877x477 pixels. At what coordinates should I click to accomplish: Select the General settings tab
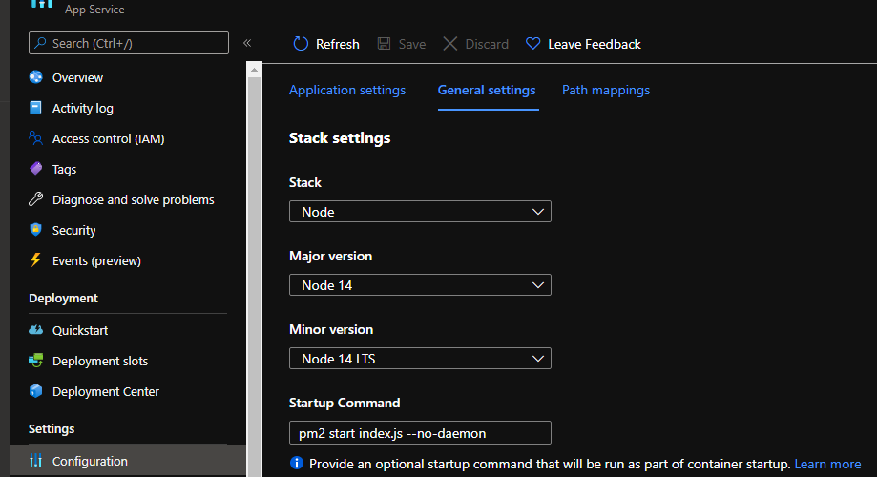coord(487,90)
